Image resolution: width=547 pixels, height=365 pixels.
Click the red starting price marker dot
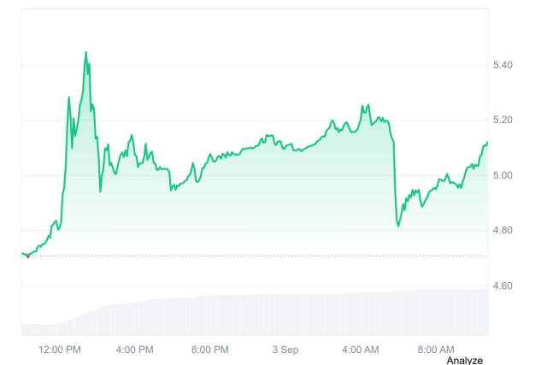tap(27, 256)
